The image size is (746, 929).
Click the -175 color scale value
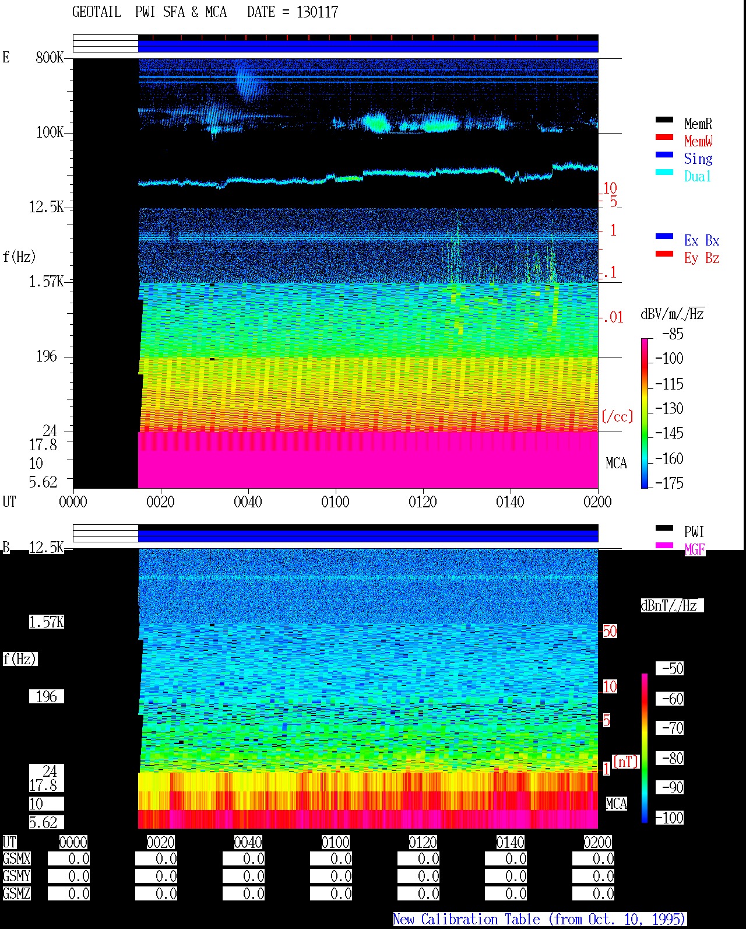(x=669, y=483)
